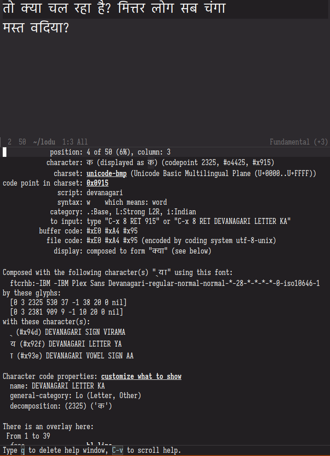Click the (+3) minor modes indicator

[x=320, y=142]
